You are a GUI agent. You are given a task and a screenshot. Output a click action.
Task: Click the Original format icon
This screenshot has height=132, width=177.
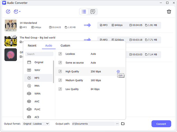tap(29, 62)
